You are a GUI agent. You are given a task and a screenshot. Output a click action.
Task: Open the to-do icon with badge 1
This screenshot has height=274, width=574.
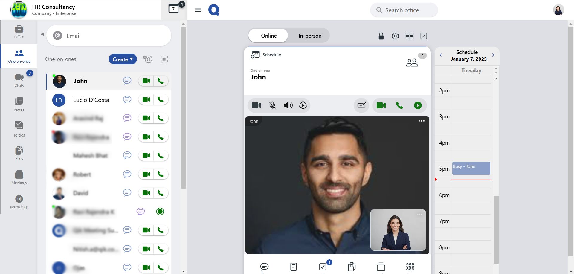point(323,267)
